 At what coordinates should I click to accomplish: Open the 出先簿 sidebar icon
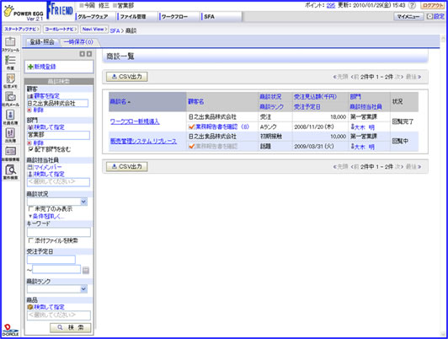(10, 133)
